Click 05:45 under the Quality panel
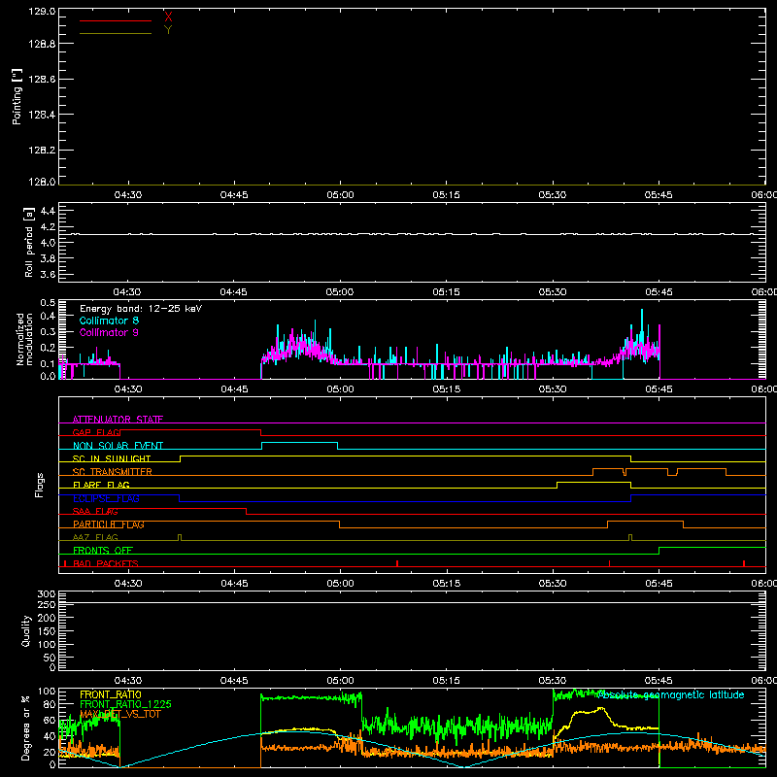 (x=659, y=681)
